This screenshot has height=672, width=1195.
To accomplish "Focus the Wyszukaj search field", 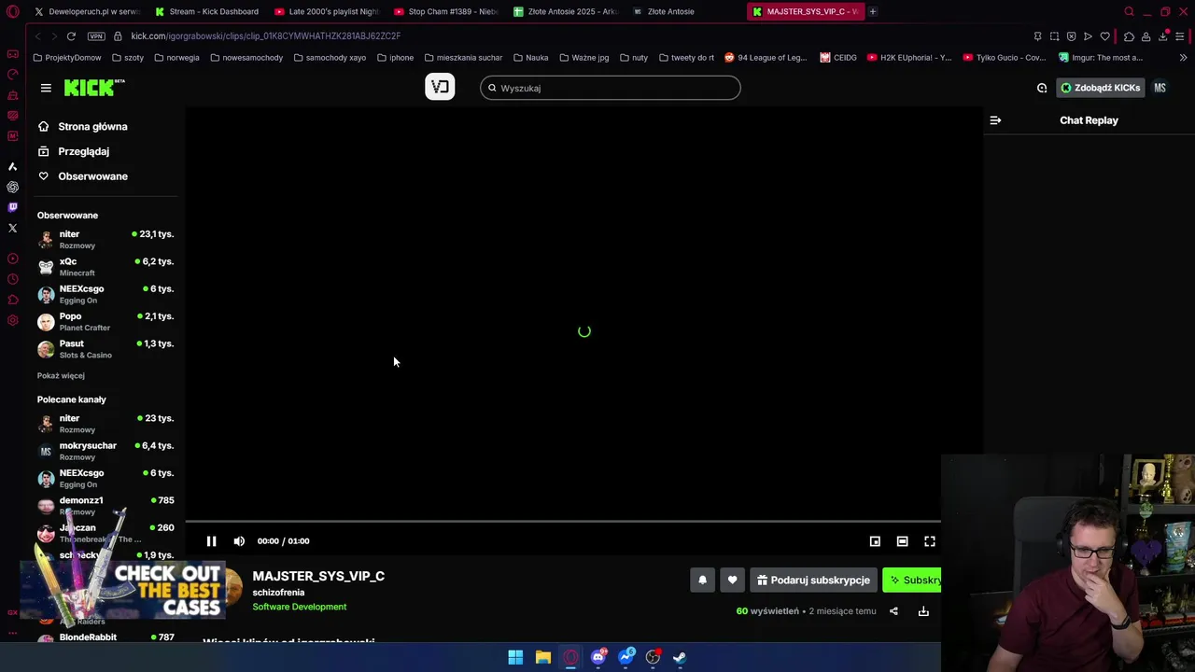I will pos(611,88).
